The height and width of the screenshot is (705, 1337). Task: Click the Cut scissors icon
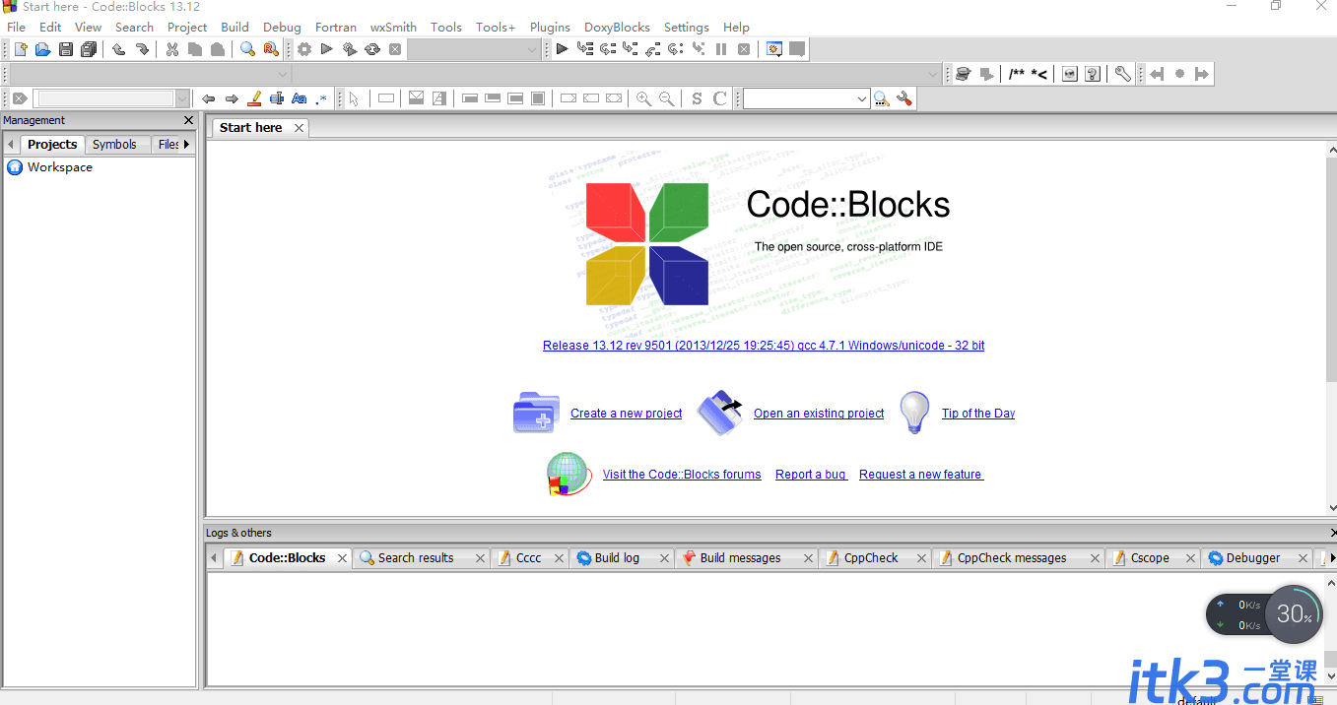click(x=172, y=49)
